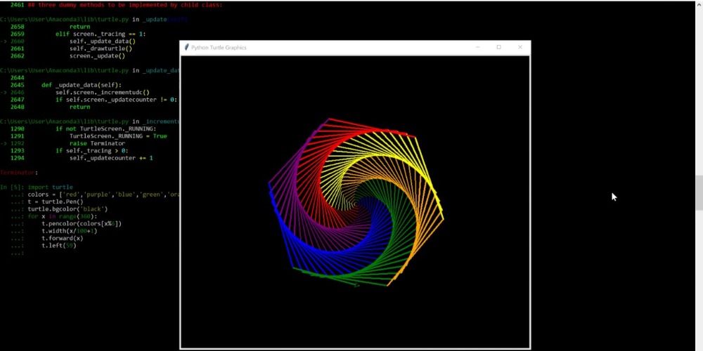Click the 't.left(59)' code line

(x=58, y=246)
